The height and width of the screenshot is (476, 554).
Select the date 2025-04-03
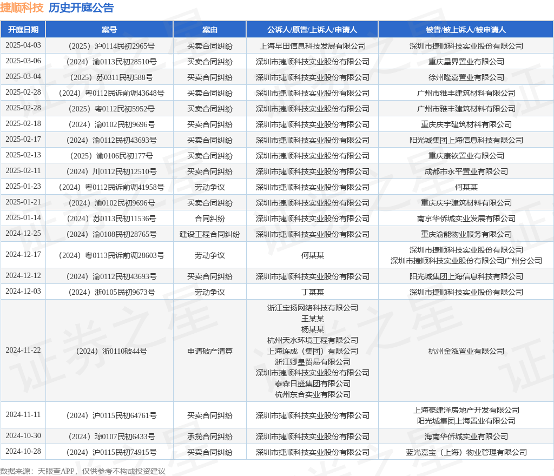click(23, 45)
